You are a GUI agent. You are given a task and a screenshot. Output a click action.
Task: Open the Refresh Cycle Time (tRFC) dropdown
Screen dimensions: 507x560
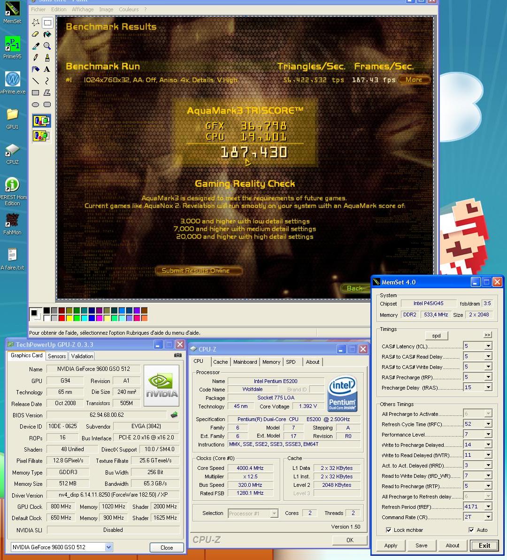coord(488,424)
